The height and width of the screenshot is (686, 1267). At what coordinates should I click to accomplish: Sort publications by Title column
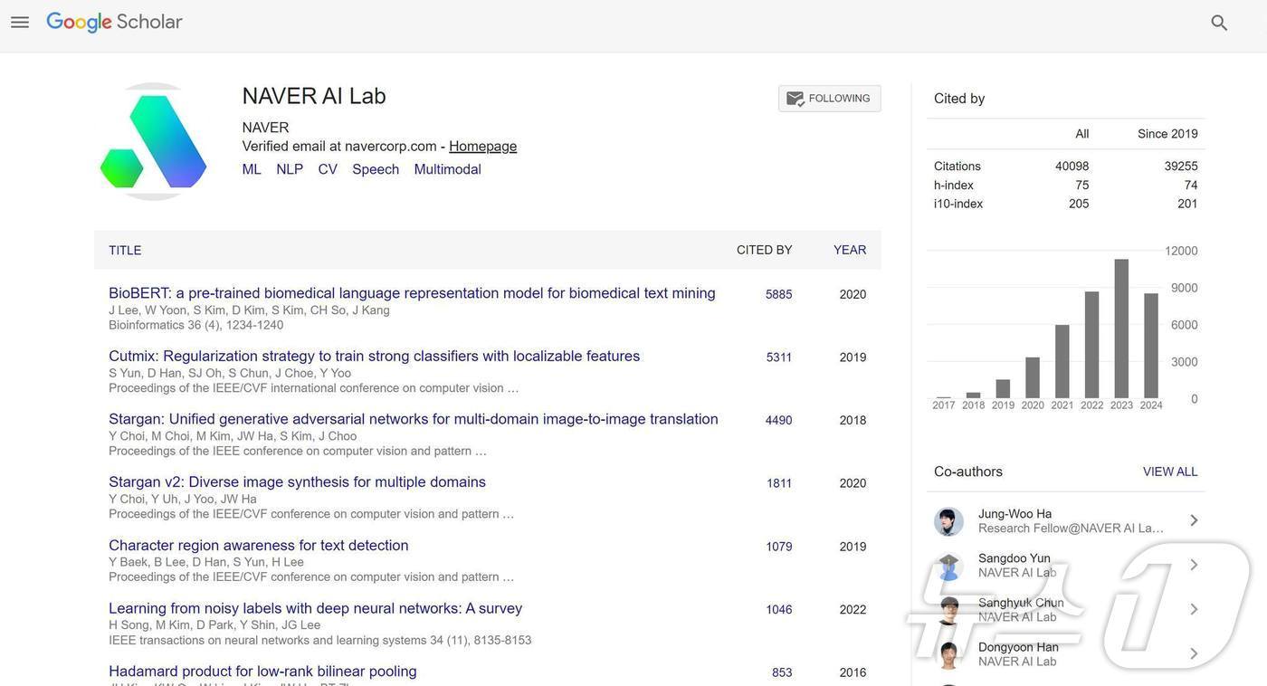(125, 250)
